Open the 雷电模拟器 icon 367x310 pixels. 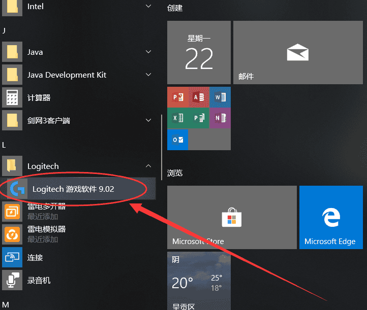(12, 234)
